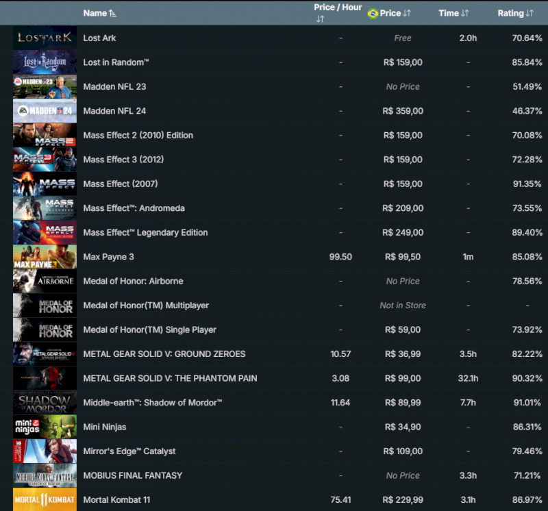Click the Mirror's Edge Catalyst title
This screenshot has width=548, height=511.
[129, 451]
